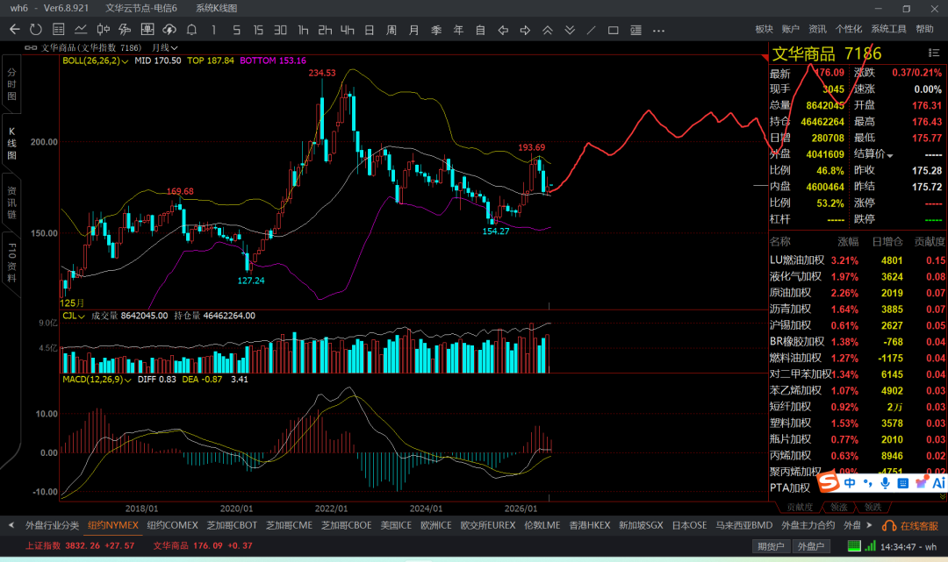Switch to F10资料 side tab

[11, 263]
